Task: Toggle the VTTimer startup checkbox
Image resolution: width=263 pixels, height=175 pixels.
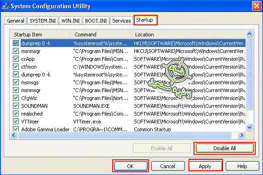Action: pos(16,122)
